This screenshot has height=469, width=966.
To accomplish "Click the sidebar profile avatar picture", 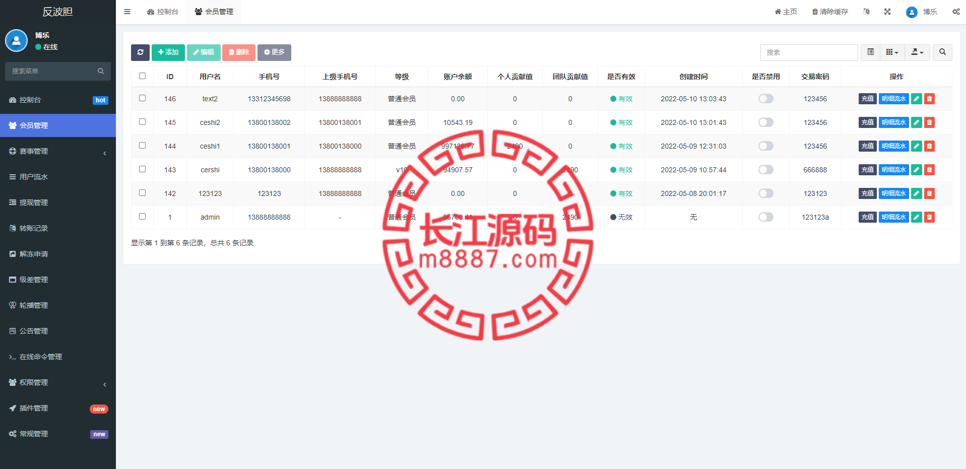I will tap(16, 41).
